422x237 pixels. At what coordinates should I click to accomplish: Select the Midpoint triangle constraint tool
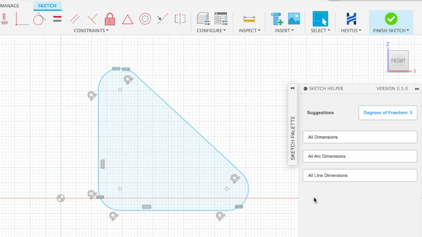point(128,19)
